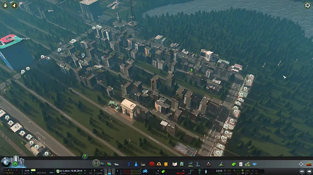Image resolution: width=313 pixels, height=175 pixels.
Task: Collapse the arrow left of red bars
Action: (117, 171)
